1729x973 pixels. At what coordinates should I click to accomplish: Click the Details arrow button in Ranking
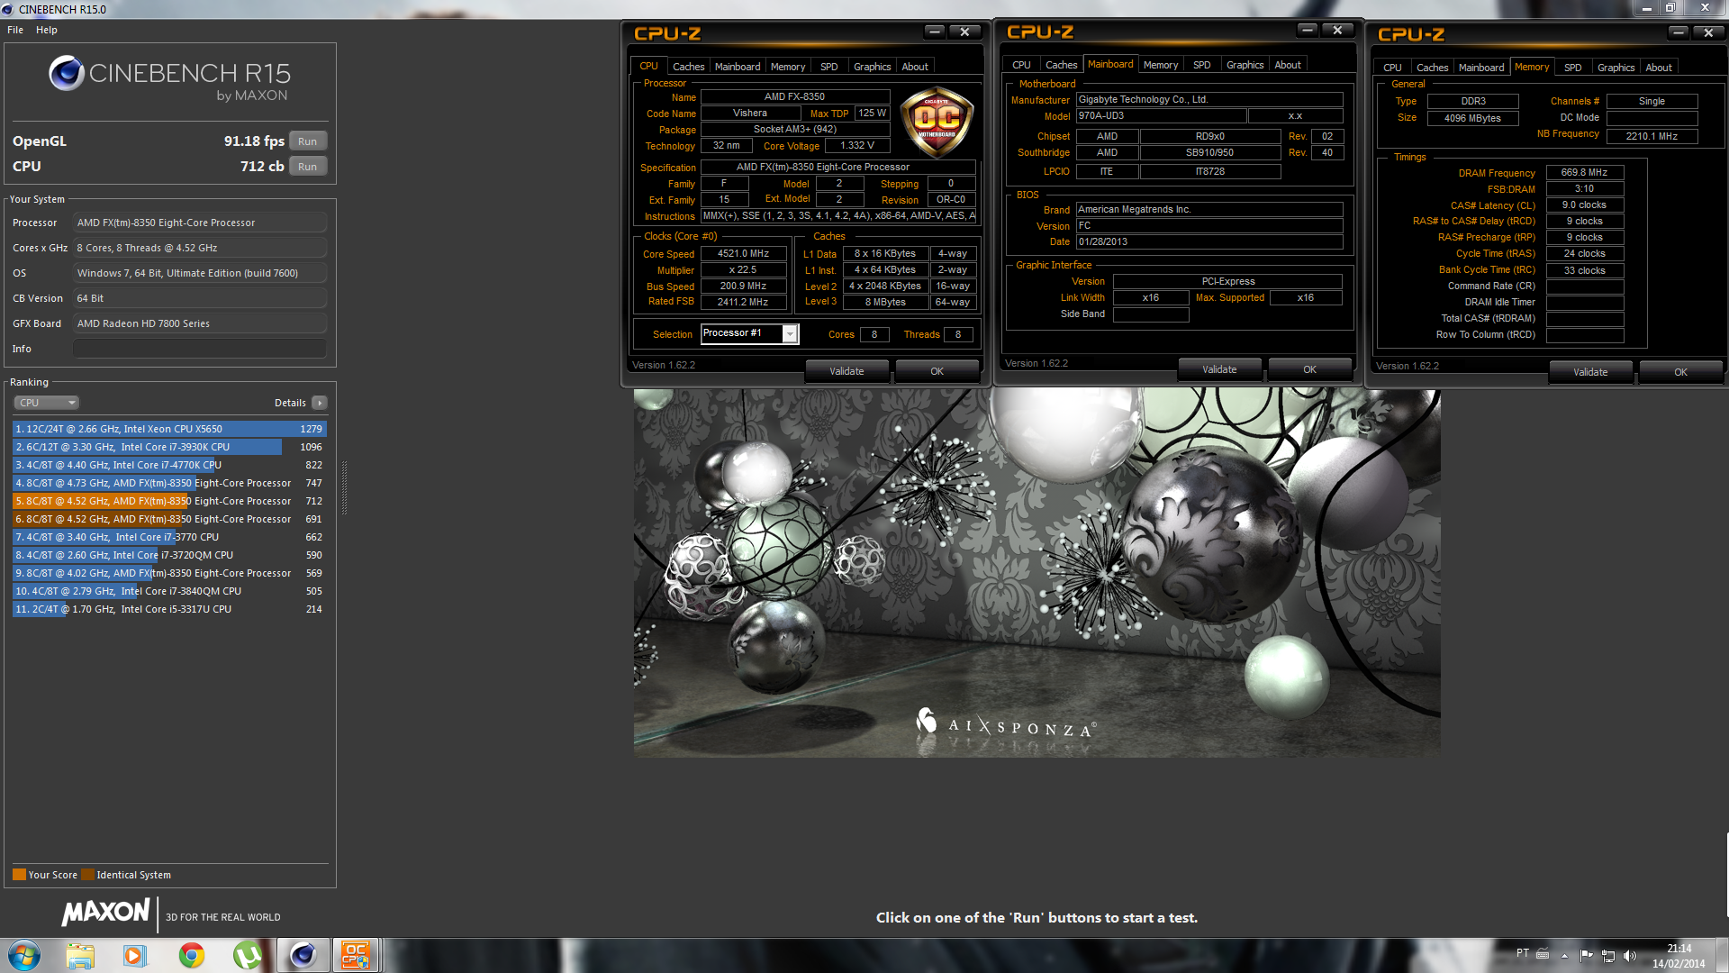tap(320, 403)
